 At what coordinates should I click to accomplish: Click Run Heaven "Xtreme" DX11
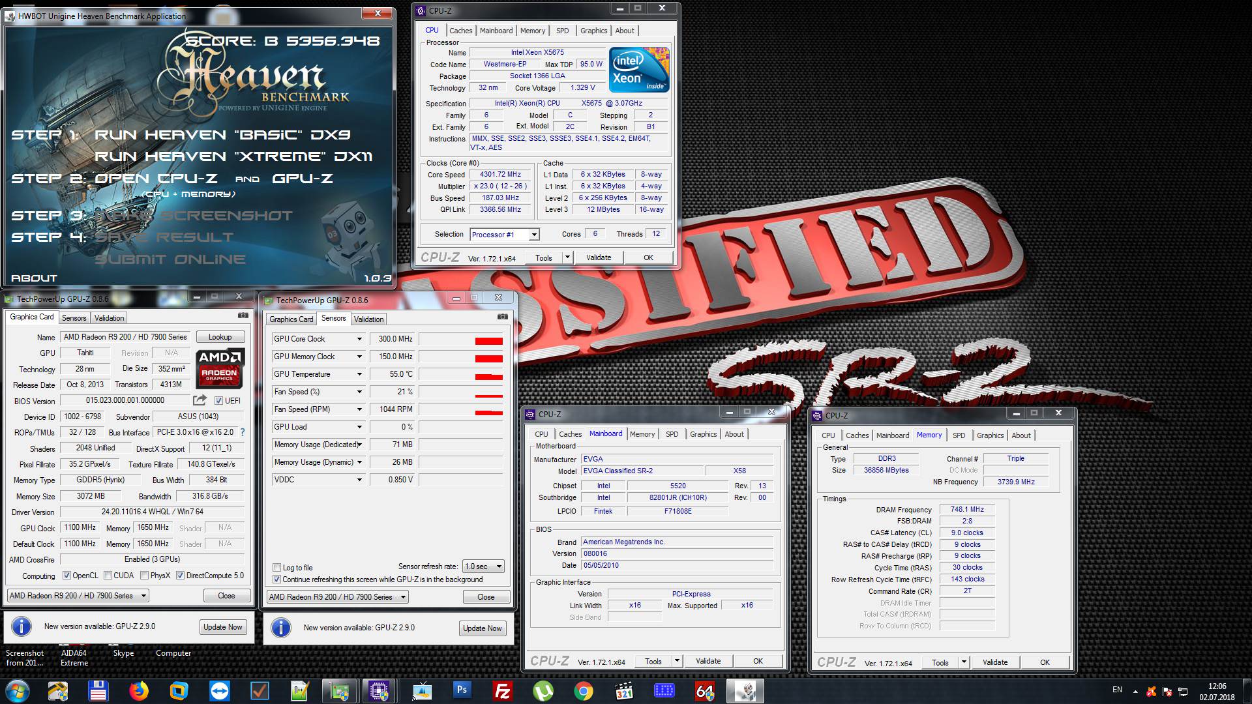233,156
